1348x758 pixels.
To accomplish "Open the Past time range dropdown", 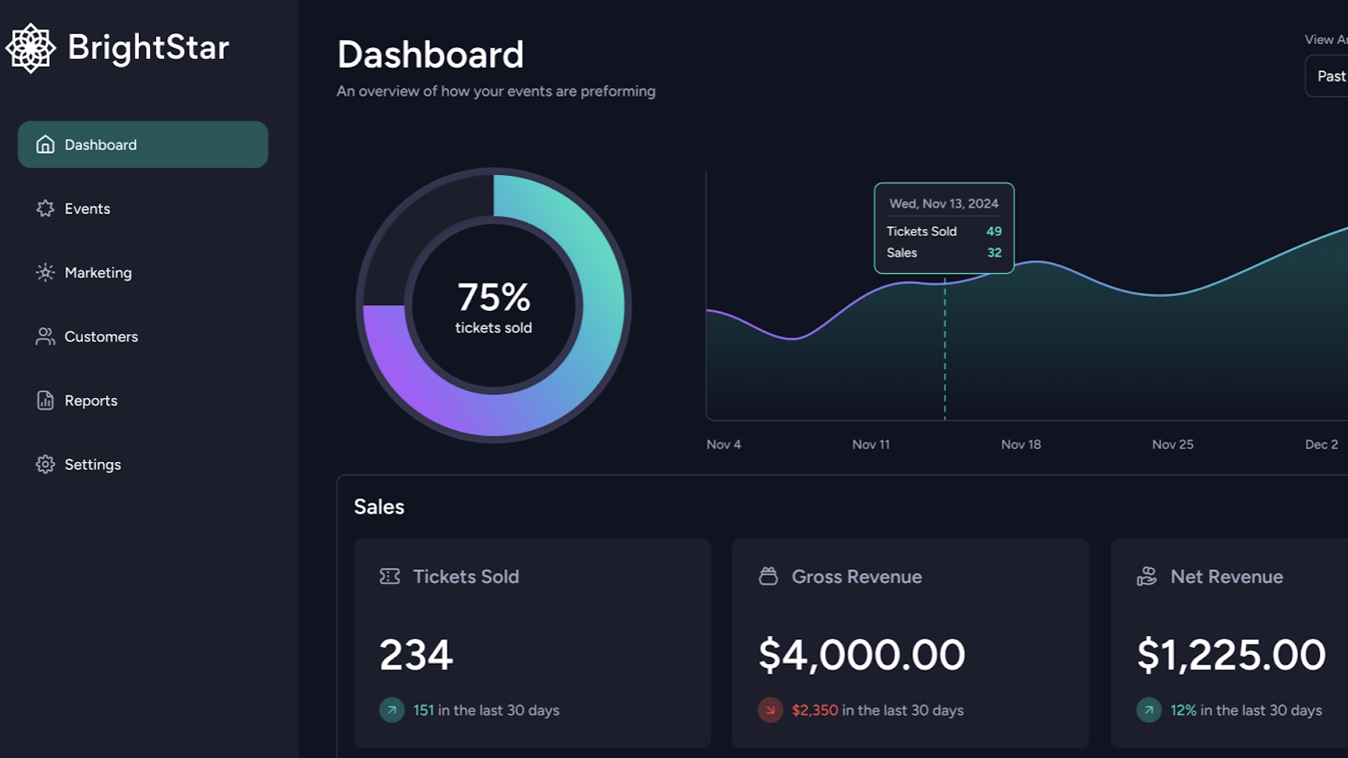I will click(x=1328, y=76).
